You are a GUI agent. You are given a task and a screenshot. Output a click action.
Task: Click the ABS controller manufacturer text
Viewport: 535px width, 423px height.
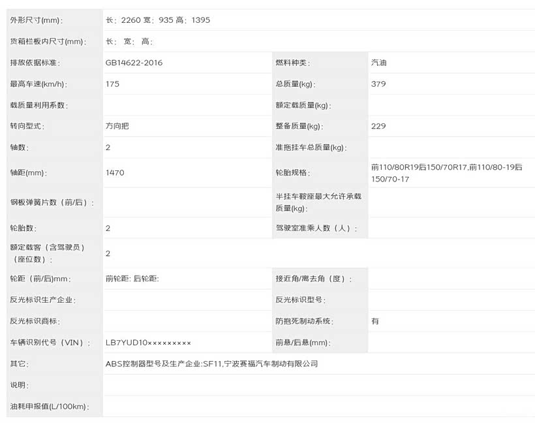[211, 364]
